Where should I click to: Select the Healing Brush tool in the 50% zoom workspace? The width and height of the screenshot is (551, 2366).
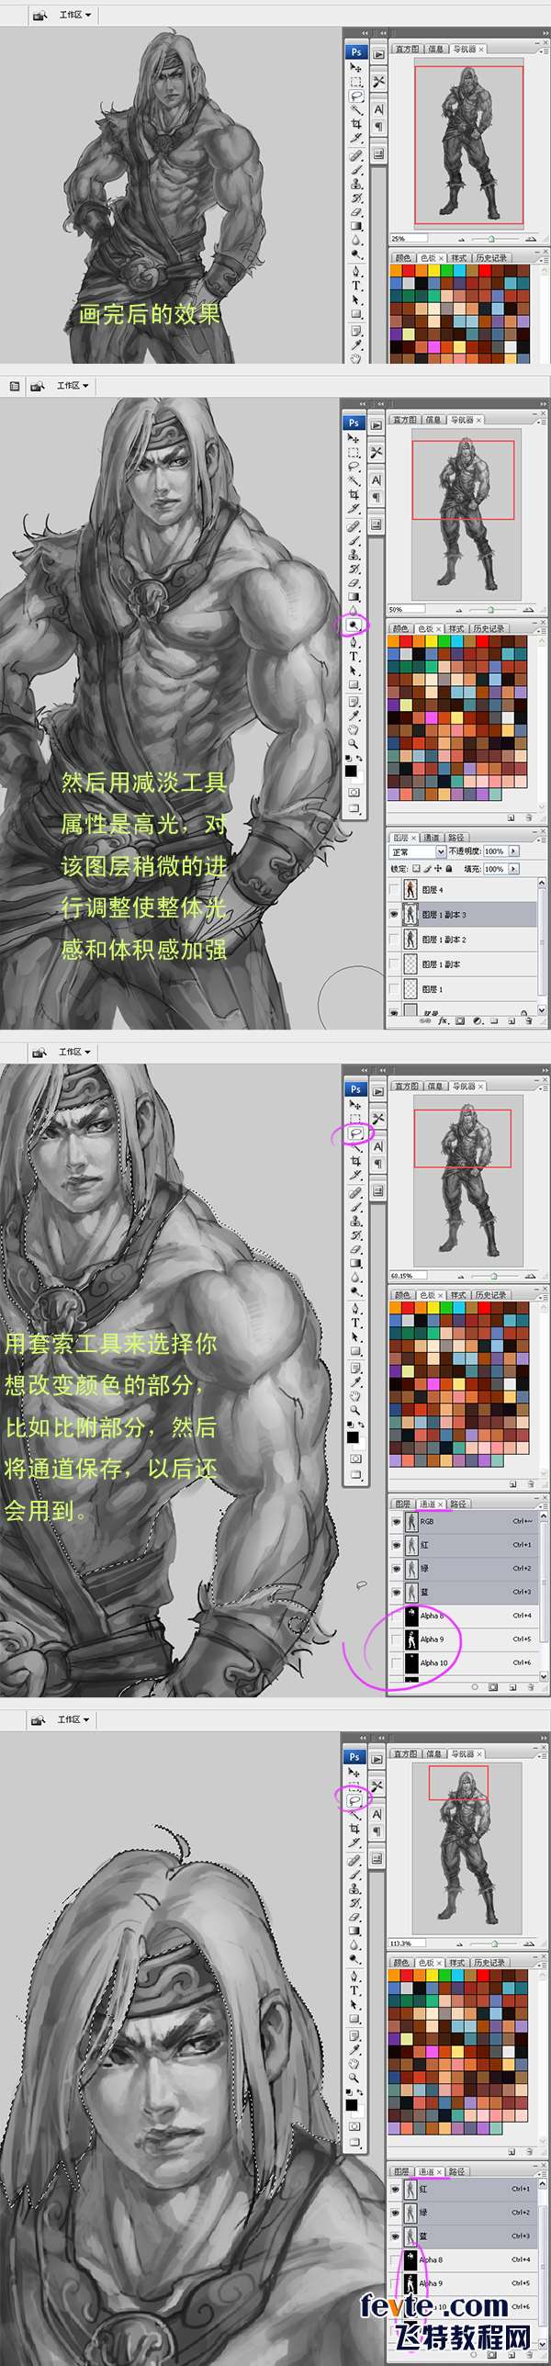[x=354, y=526]
